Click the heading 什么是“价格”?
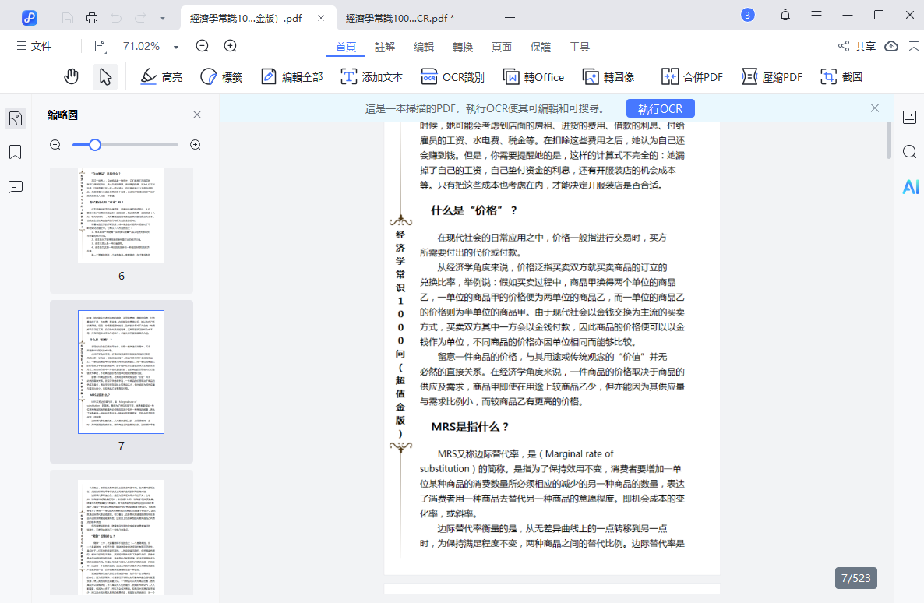The width and height of the screenshot is (924, 603). coord(474,210)
